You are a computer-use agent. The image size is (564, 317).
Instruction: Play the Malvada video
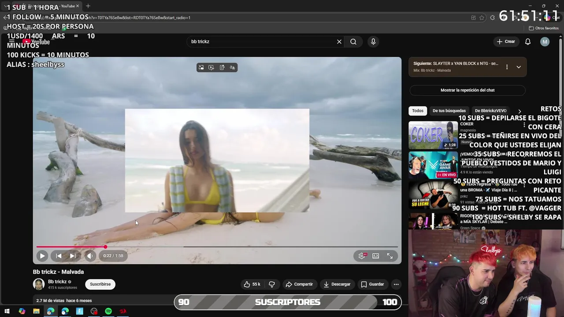click(x=42, y=256)
